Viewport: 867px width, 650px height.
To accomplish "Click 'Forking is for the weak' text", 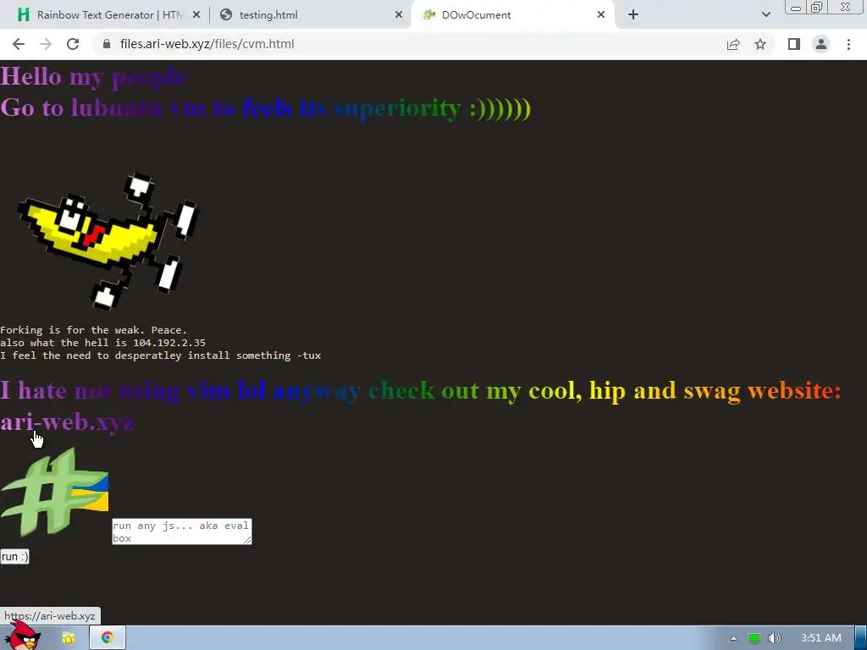I will point(93,330).
